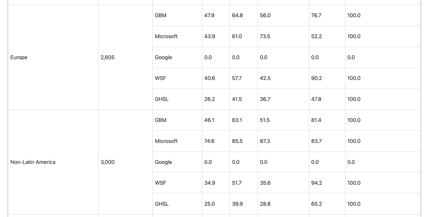Click Google label in Non-Latin America group
The image size is (427, 217).
pos(163,162)
